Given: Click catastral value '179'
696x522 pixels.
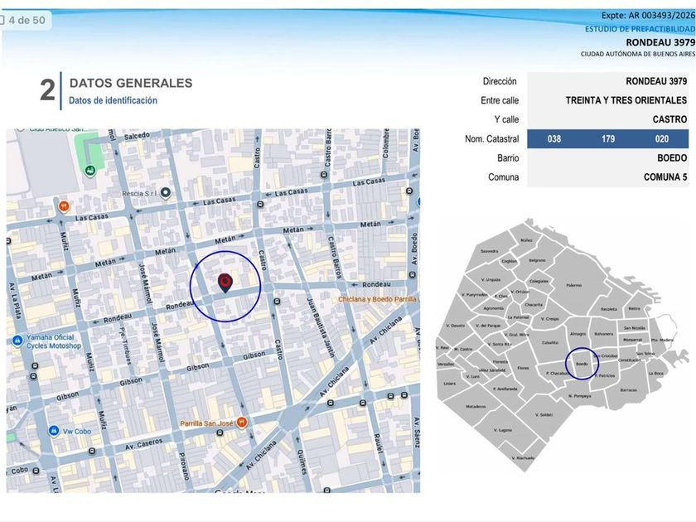Looking at the screenshot, I should [608, 139].
